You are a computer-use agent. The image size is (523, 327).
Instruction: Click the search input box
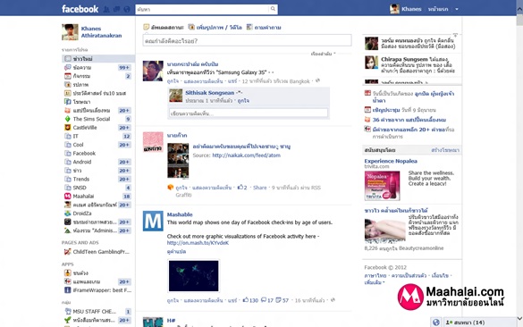point(202,9)
